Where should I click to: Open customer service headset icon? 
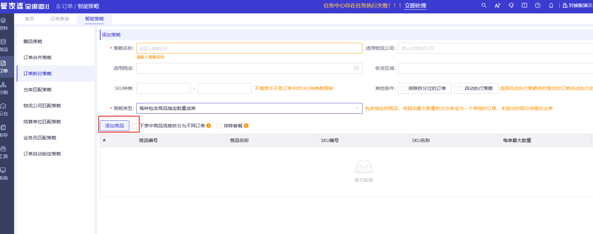coord(511,5)
